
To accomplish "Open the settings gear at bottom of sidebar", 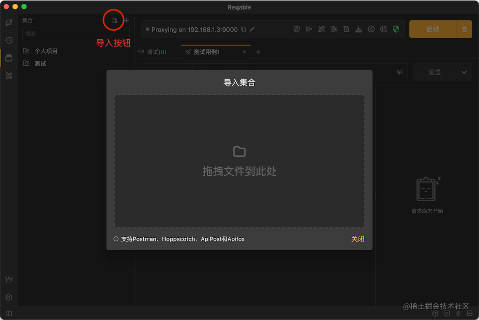I will pyautogui.click(x=9, y=297).
